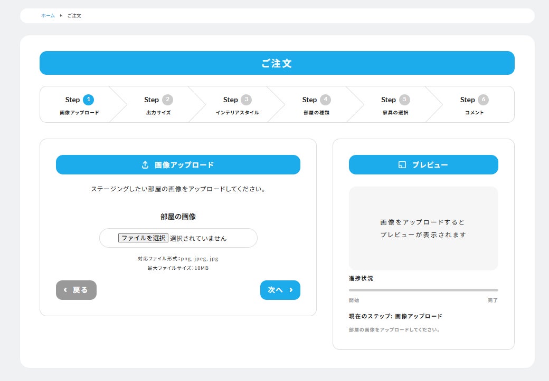Select Step 6 コメント tab
The width and height of the screenshot is (549, 381).
pos(475,104)
